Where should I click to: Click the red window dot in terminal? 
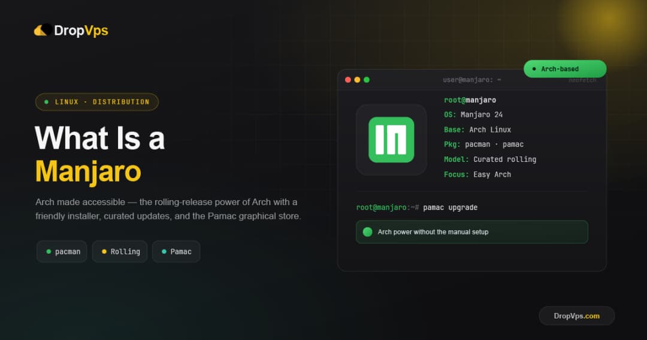click(348, 80)
